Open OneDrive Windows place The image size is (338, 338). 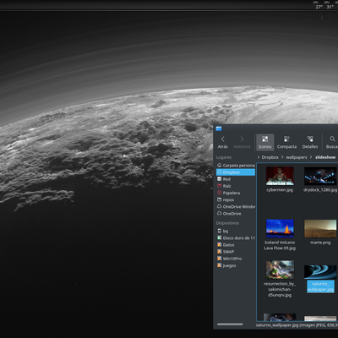click(x=236, y=207)
